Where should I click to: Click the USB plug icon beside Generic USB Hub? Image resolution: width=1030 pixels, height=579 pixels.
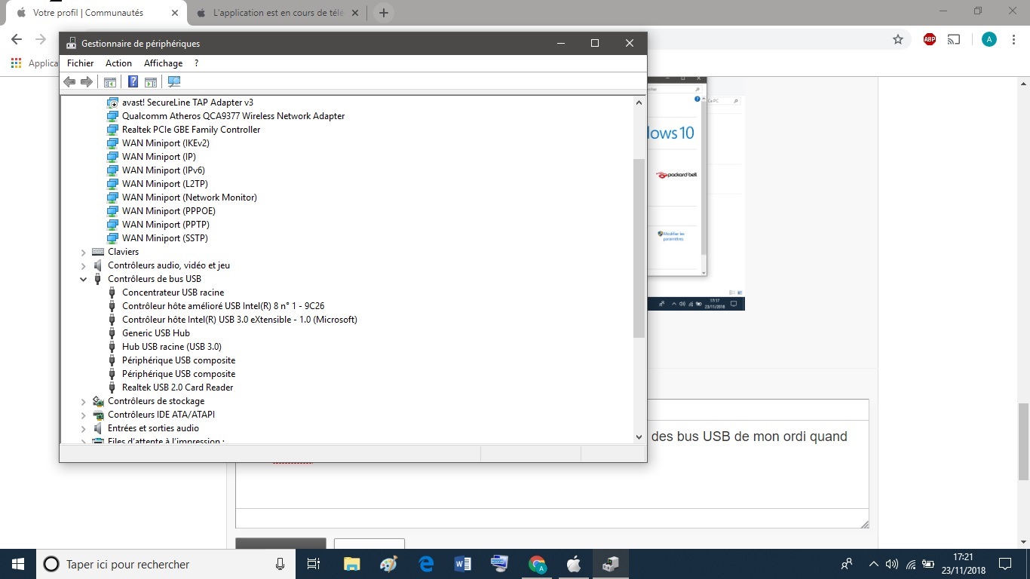[x=112, y=333]
